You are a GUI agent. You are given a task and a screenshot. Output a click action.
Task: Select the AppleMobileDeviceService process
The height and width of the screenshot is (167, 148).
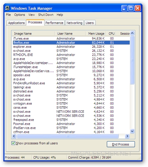coord(71,71)
